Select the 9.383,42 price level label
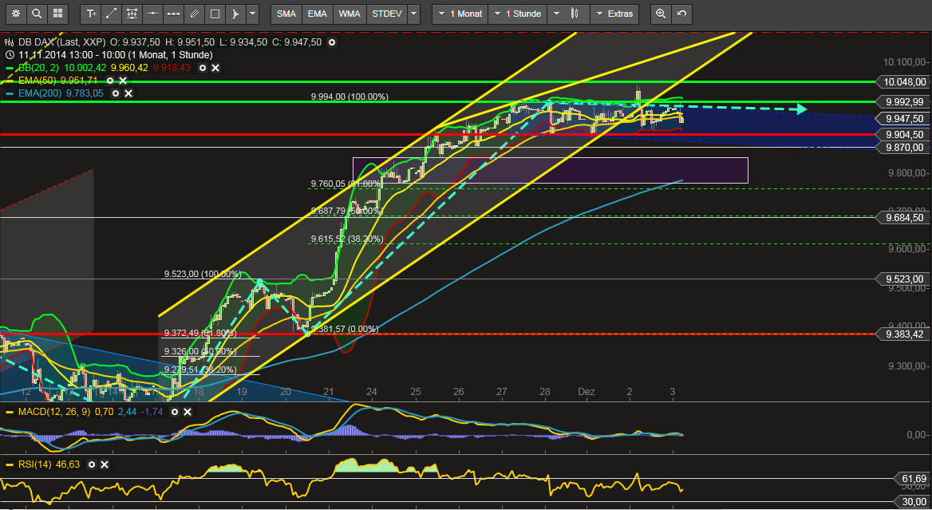The height and width of the screenshot is (510, 932). [903, 334]
